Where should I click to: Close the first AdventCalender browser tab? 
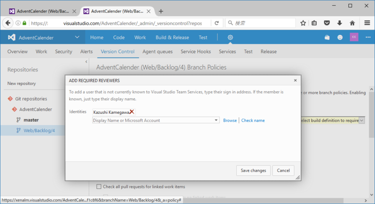[x=75, y=11]
